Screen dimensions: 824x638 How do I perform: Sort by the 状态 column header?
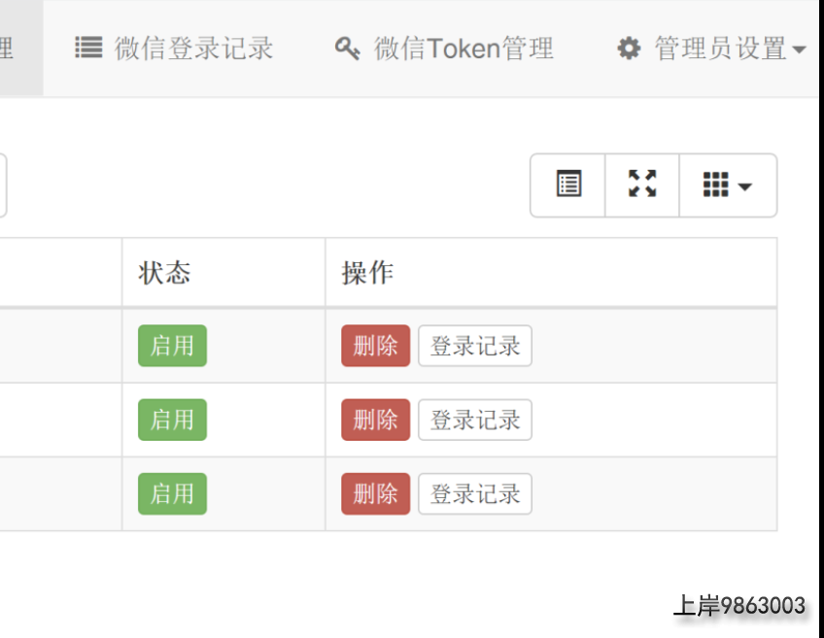[x=164, y=273]
